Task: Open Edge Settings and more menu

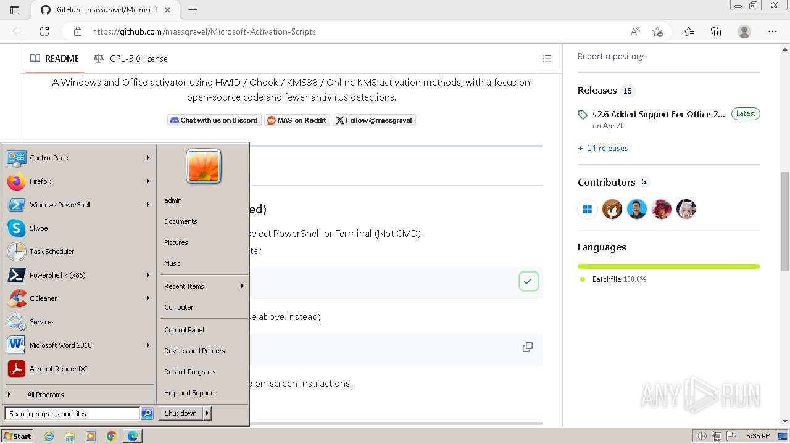Action: click(x=773, y=31)
